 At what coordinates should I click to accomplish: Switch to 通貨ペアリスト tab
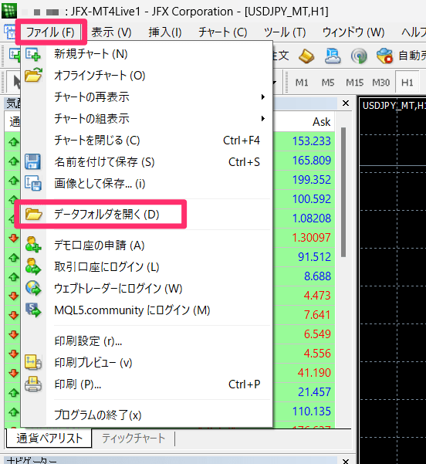point(49,439)
